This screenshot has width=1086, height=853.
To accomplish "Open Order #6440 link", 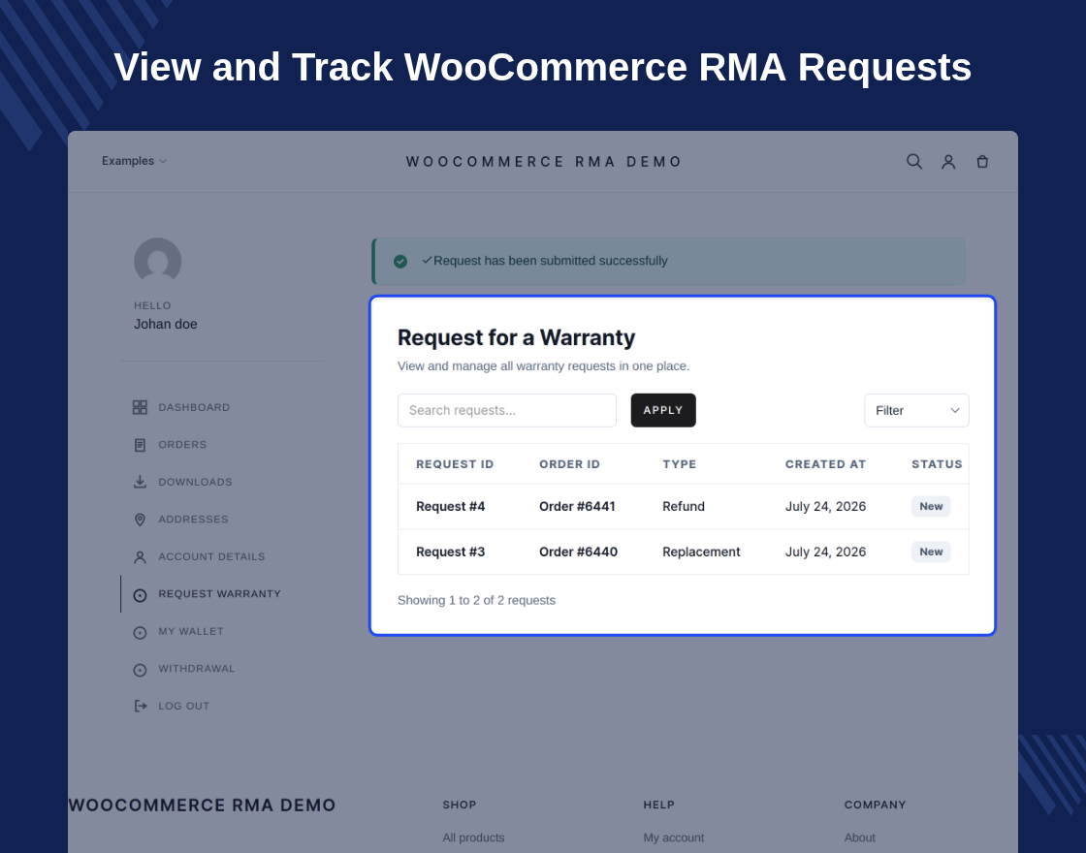I will [578, 552].
